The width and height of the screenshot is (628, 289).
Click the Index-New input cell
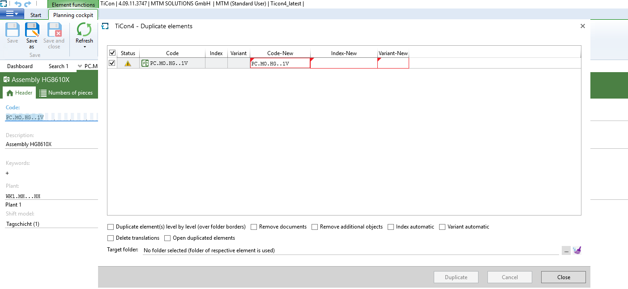pyautogui.click(x=343, y=64)
